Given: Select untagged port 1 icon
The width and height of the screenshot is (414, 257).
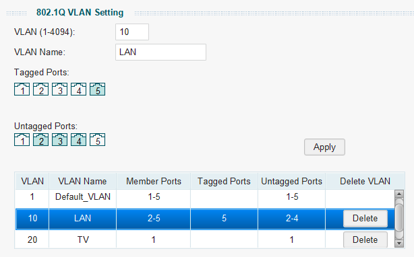Looking at the screenshot, I should (x=22, y=139).
